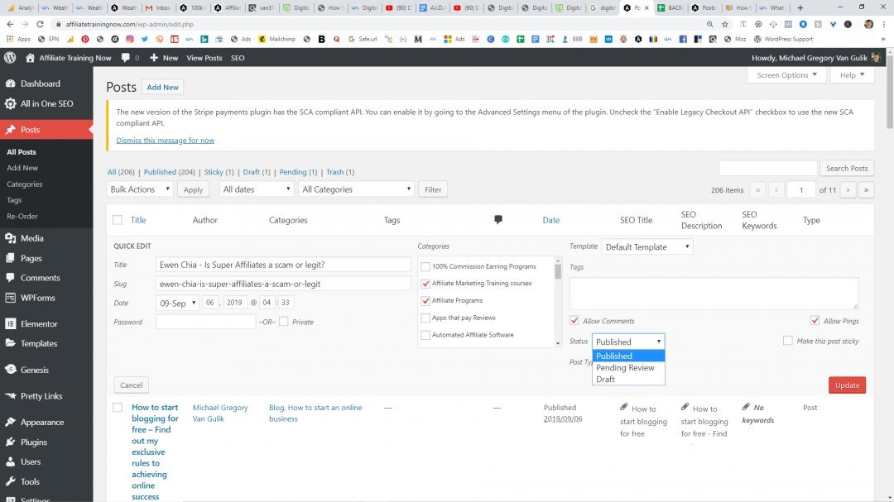
Task: Click the Search Posts button
Action: [x=847, y=168]
